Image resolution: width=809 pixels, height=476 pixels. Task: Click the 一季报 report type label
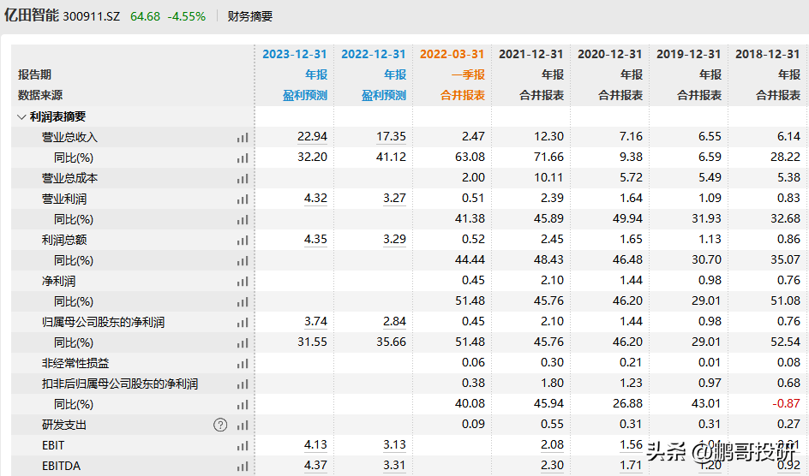click(x=469, y=74)
